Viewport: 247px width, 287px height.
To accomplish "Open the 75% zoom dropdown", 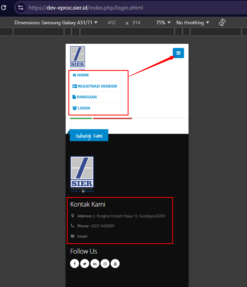I will 163,23.
